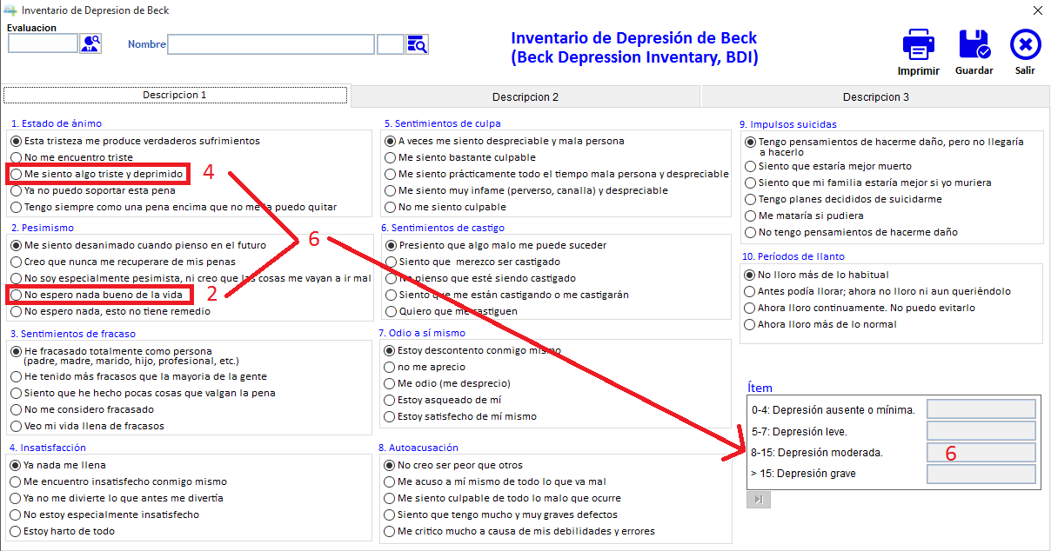Click the Evaluacion input field
The width and height of the screenshot is (1051, 551).
click(x=43, y=43)
